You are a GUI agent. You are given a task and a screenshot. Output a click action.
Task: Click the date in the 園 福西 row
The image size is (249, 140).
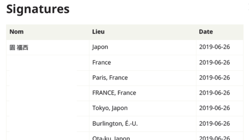pos(214,47)
